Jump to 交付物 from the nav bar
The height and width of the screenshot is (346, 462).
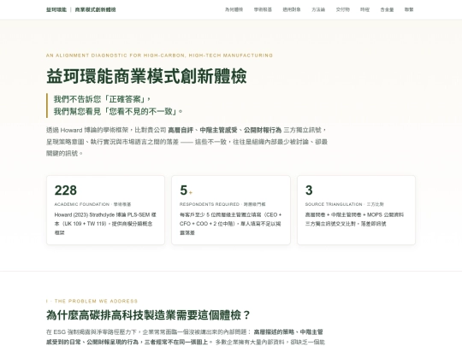click(343, 9)
